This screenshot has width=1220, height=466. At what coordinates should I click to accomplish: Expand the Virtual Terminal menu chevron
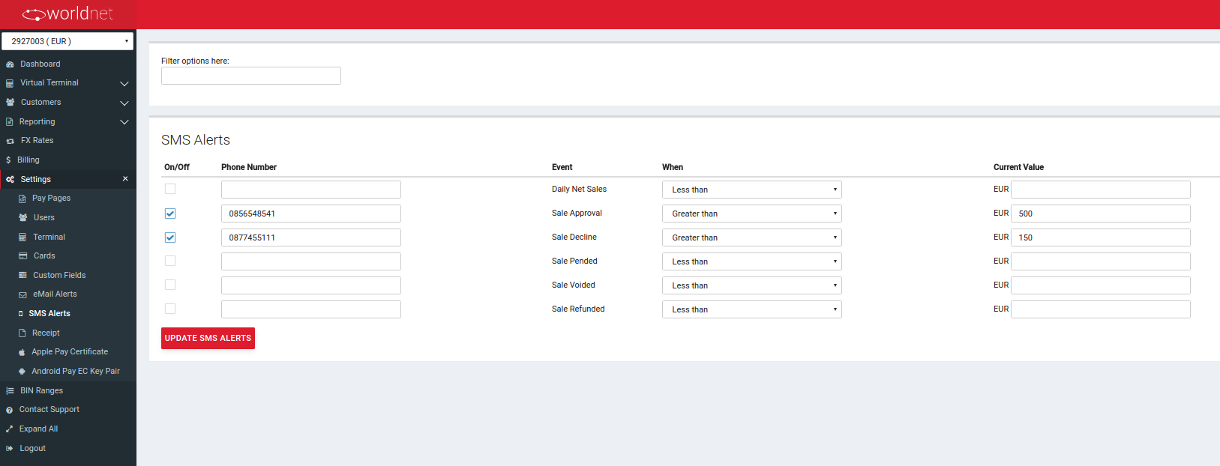(x=124, y=83)
